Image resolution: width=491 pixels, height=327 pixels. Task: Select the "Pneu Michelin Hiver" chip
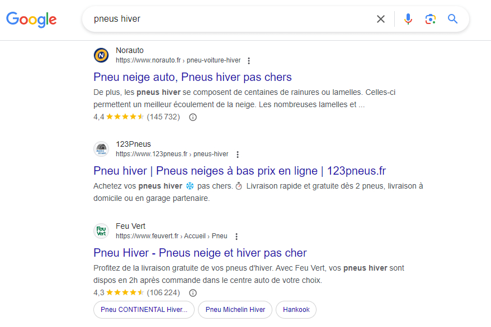235,310
